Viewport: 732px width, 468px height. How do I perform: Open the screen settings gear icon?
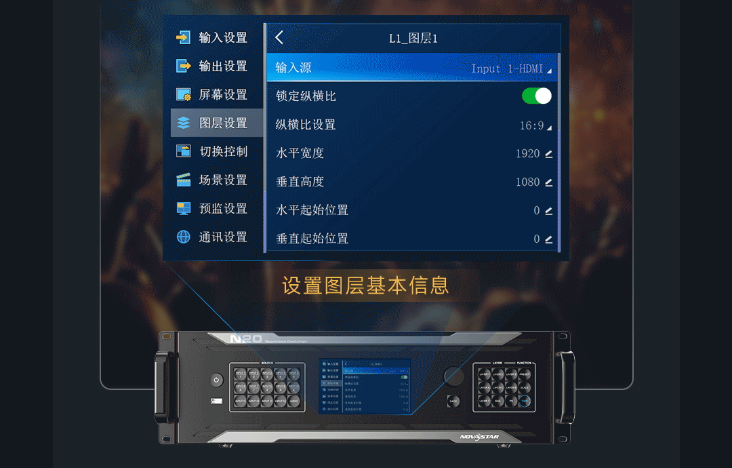pos(184,94)
